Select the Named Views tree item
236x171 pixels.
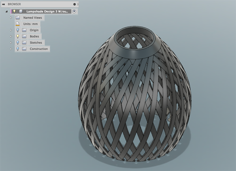point(33,18)
